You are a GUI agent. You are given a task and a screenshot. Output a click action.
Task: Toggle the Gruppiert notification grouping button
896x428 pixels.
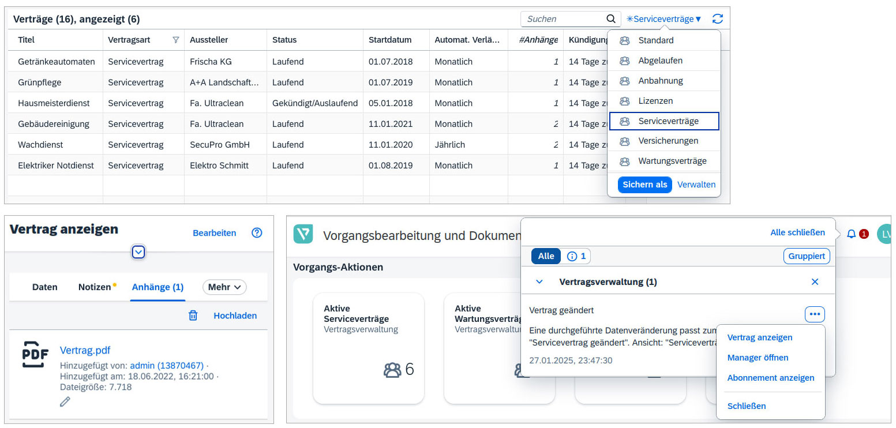[806, 256]
